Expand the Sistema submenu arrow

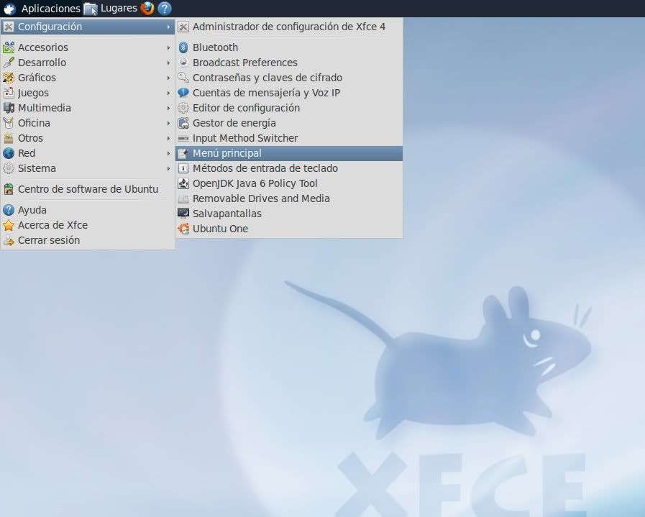point(169,168)
